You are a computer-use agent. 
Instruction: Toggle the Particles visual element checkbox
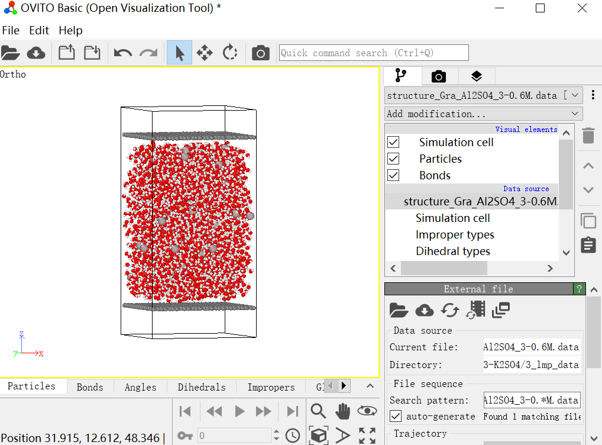pyautogui.click(x=393, y=159)
